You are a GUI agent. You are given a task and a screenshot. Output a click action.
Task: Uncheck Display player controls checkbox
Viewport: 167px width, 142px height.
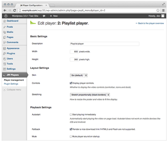point(71,83)
